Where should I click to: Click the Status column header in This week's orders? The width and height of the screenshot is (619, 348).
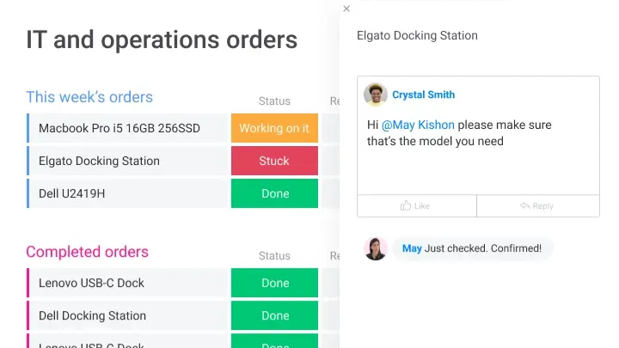pyautogui.click(x=274, y=101)
